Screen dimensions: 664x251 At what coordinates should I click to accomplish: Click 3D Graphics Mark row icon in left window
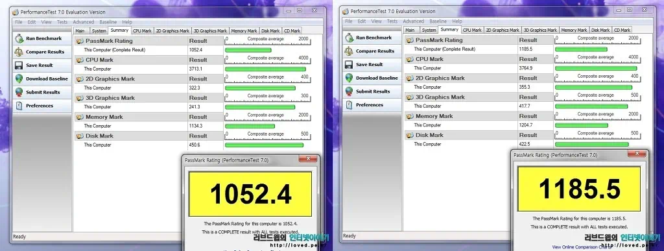80,98
